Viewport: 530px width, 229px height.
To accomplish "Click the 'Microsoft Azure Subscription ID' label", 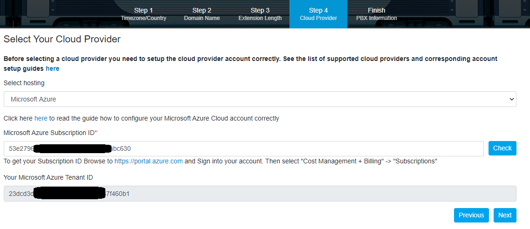I will click(50, 133).
